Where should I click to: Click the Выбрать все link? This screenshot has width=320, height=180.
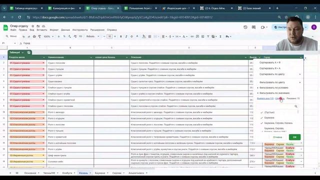coord(265,98)
